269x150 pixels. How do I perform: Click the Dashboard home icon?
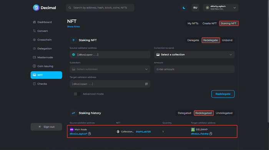tap(34, 22)
